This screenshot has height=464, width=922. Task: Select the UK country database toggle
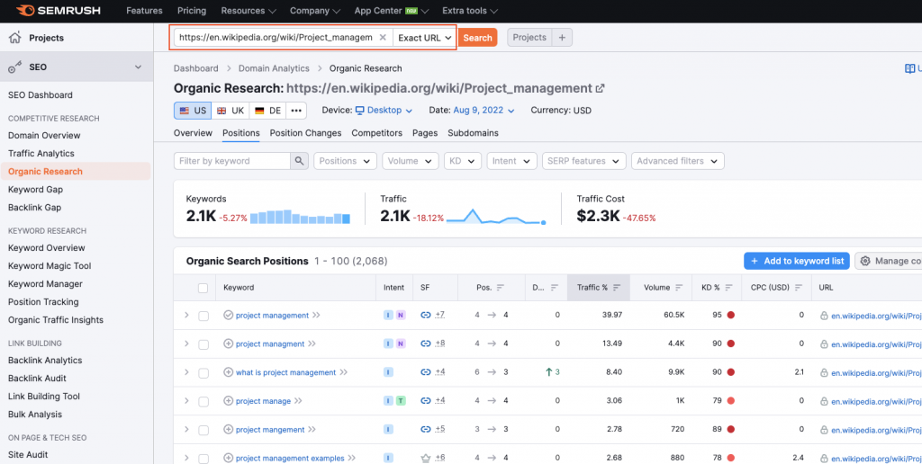pyautogui.click(x=230, y=111)
